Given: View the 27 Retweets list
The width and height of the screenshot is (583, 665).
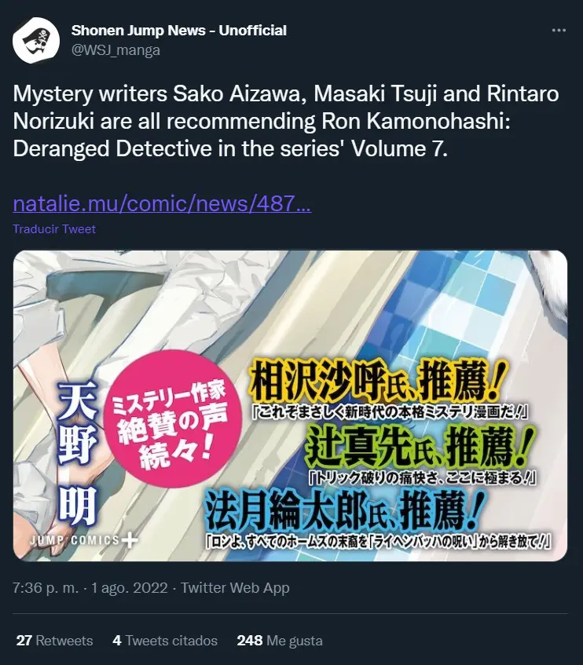Looking at the screenshot, I should 54,641.
